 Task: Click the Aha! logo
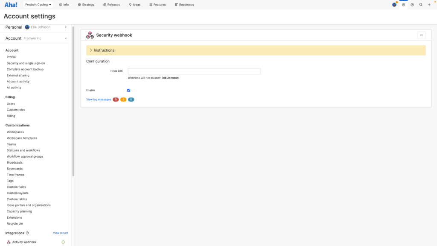tap(11, 5)
